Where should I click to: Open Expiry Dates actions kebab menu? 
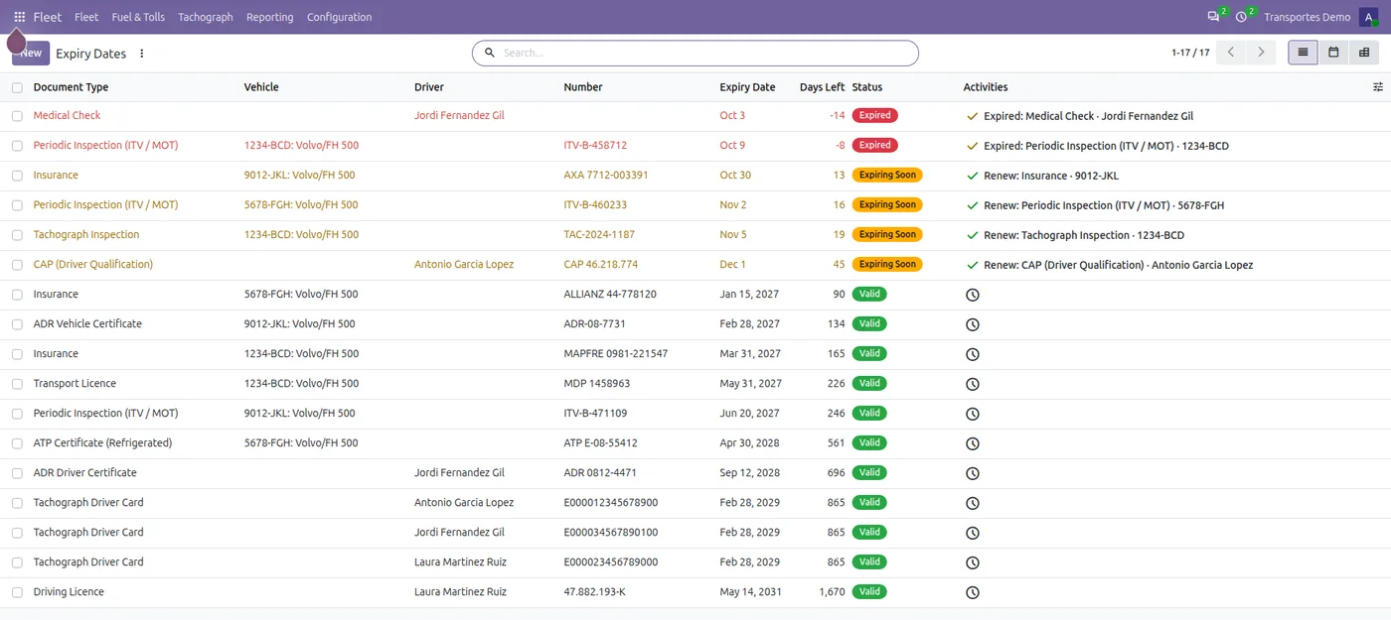point(142,54)
